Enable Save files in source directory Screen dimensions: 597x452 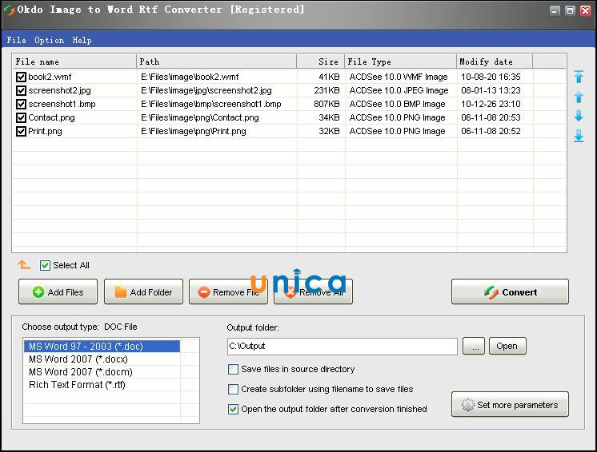pyautogui.click(x=234, y=370)
